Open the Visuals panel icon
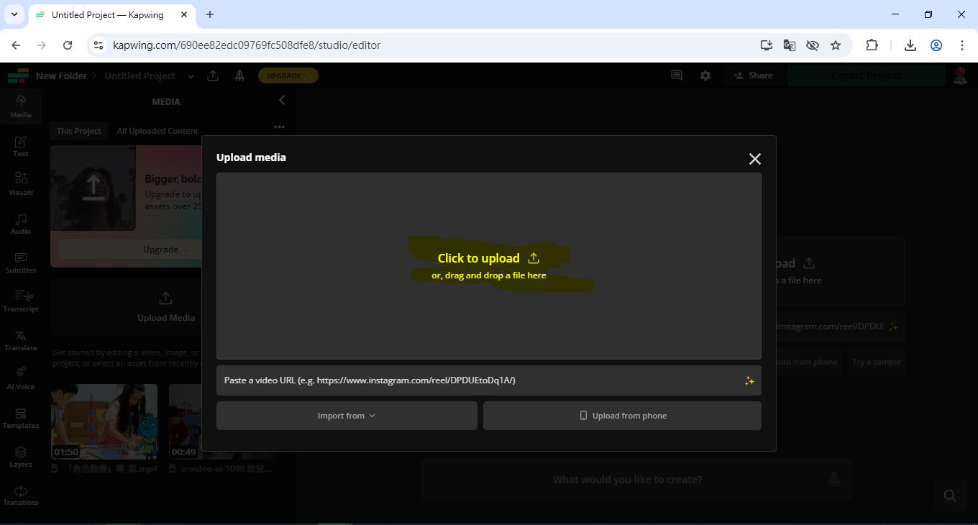This screenshot has width=978, height=525. point(21,184)
